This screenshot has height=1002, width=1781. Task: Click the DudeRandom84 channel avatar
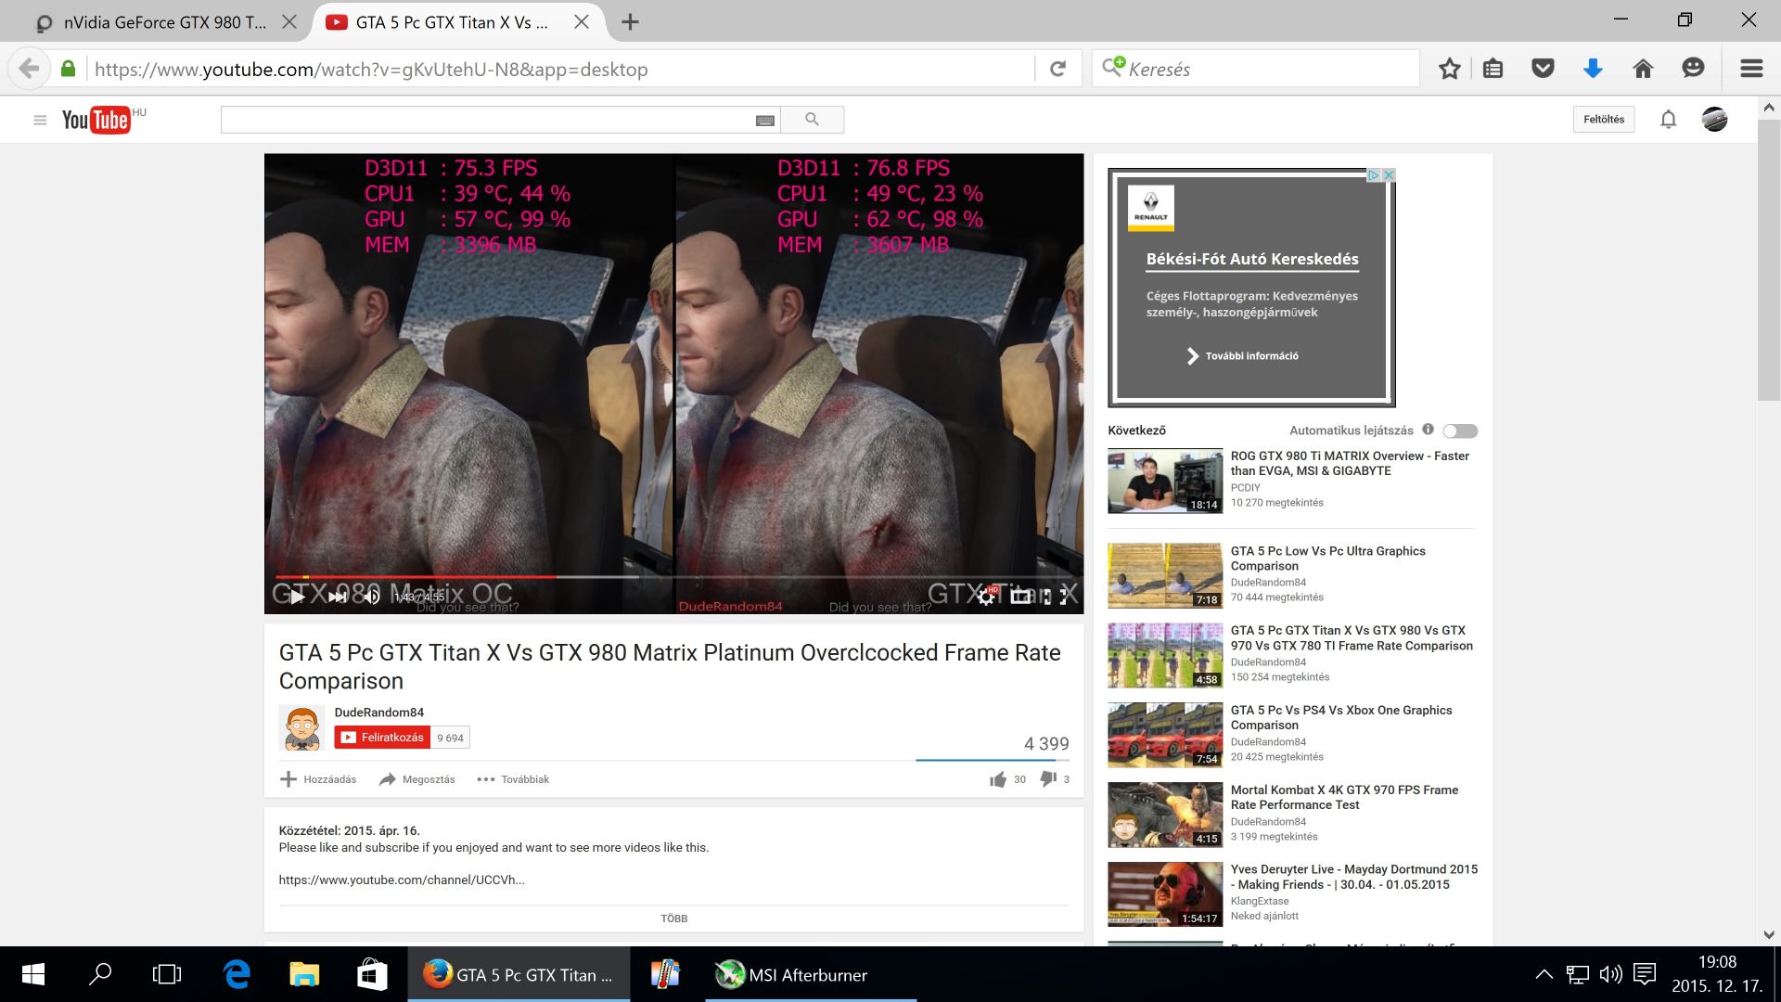(x=302, y=728)
